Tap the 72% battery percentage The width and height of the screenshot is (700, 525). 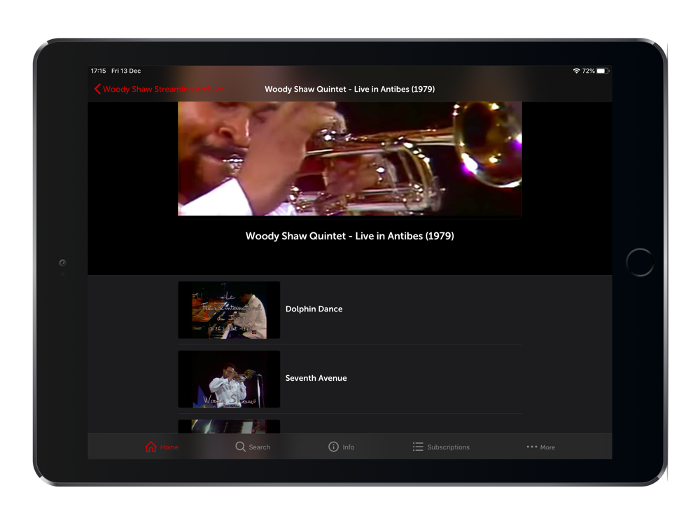(x=589, y=71)
